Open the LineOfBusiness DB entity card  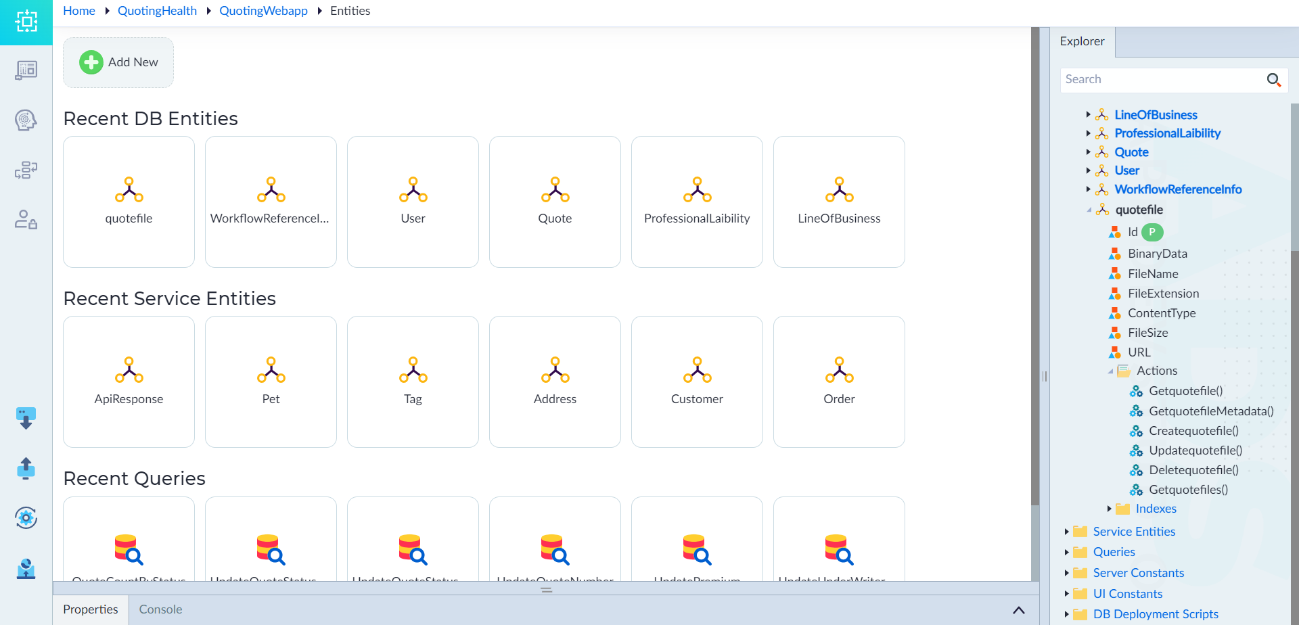click(x=839, y=202)
